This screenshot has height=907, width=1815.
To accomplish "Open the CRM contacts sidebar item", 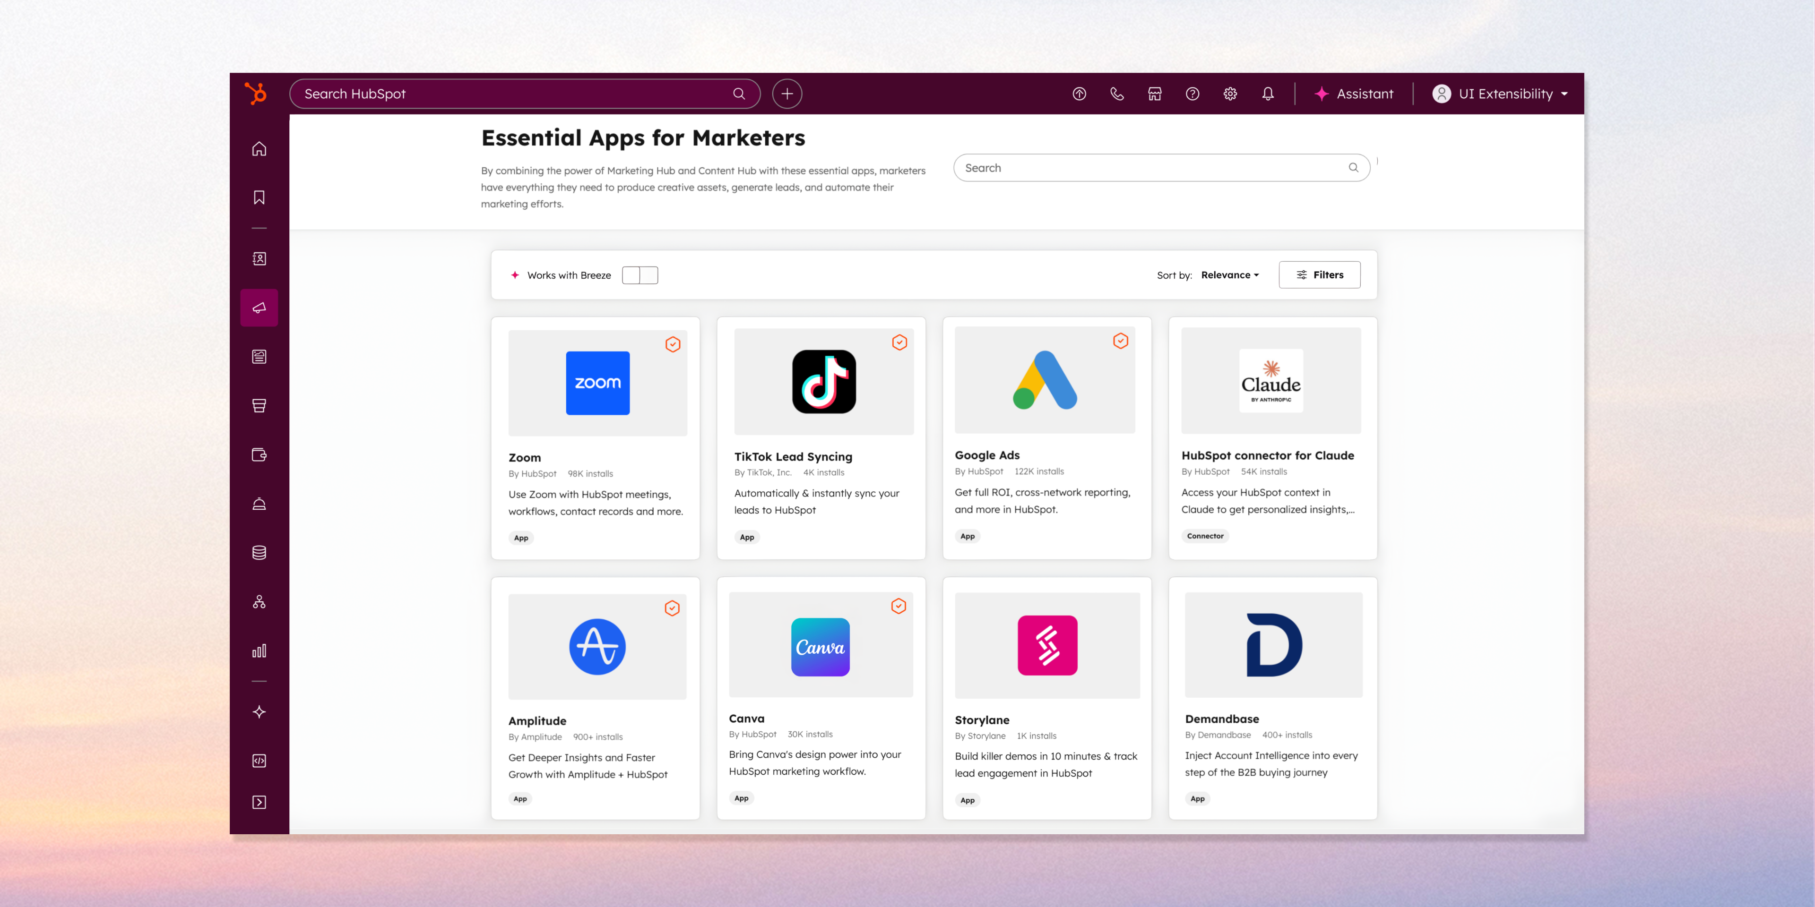I will 259,258.
